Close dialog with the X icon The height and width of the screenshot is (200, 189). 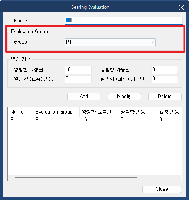tap(181, 8)
